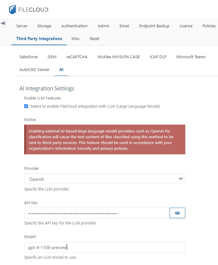The width and height of the screenshot is (218, 265).
Task: Click into the API Key field
Action: (97, 213)
